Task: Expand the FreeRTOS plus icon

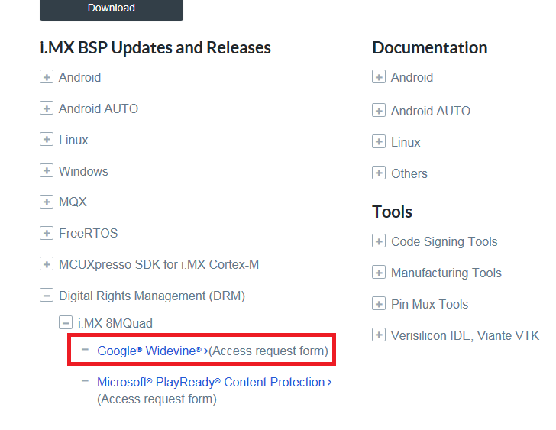Action: [x=47, y=233]
